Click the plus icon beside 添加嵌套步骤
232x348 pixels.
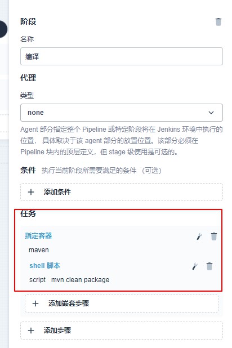[35, 304]
